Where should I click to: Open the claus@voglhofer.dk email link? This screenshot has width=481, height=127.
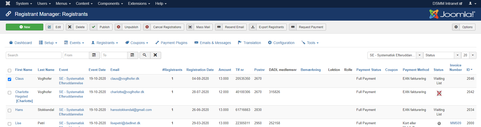125,79
